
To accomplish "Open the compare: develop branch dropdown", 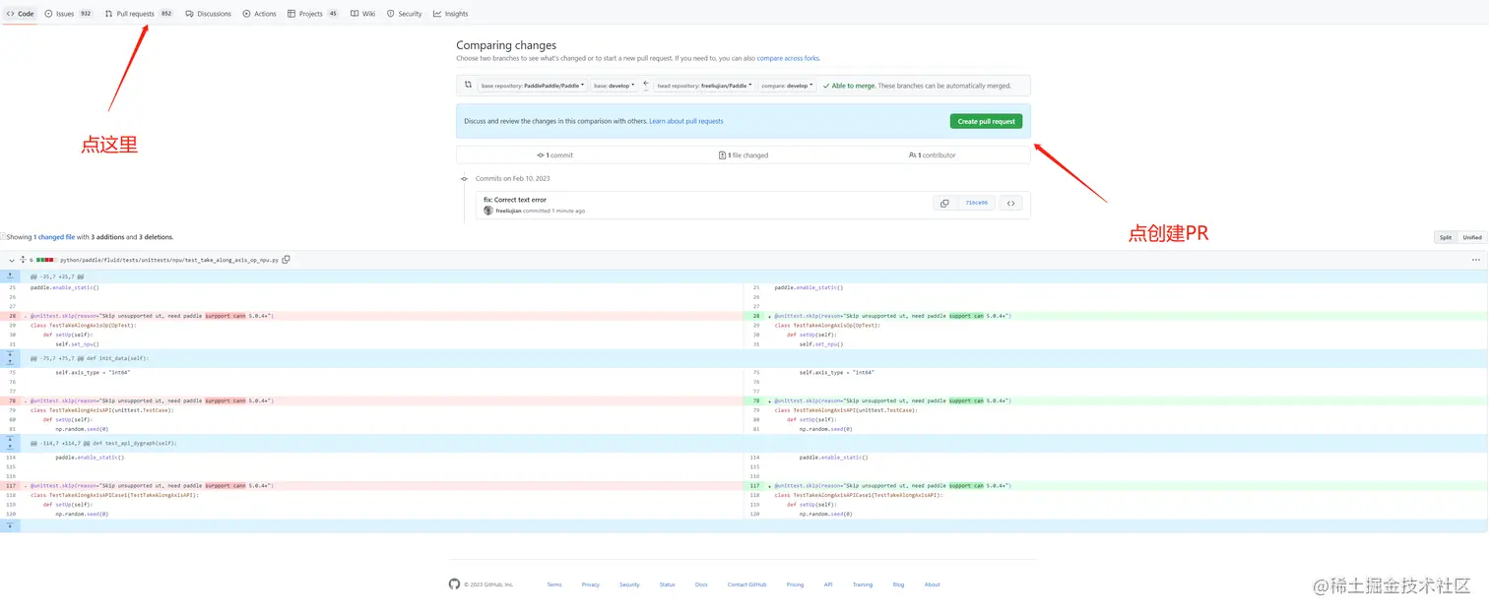I will point(787,86).
